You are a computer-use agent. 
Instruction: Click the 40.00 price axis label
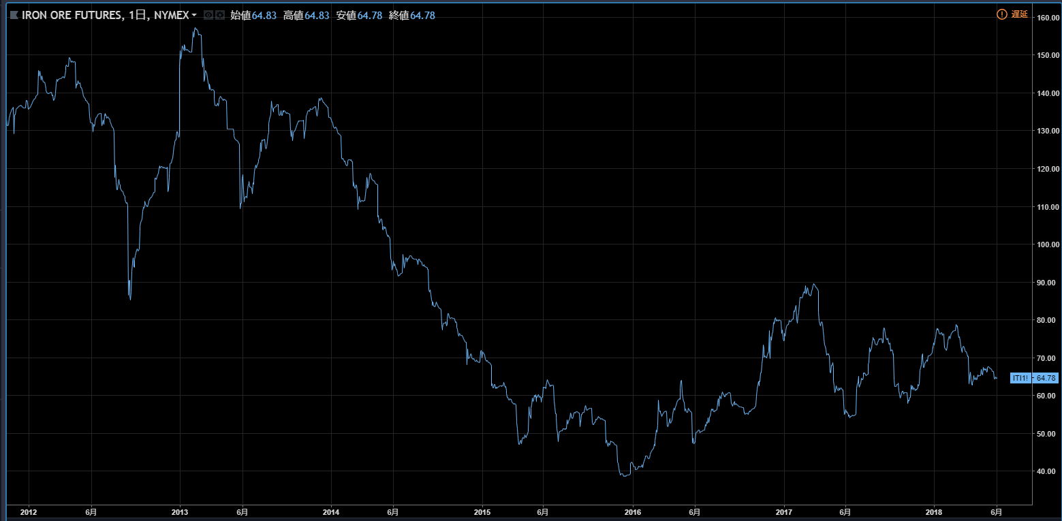[x=1047, y=471]
